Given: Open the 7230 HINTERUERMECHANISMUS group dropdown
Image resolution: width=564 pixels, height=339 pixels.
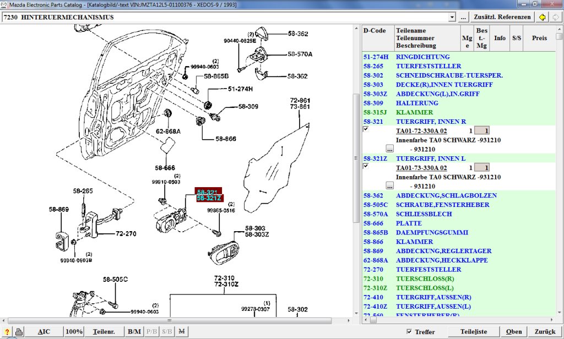Looking at the screenshot, I should (x=452, y=17).
